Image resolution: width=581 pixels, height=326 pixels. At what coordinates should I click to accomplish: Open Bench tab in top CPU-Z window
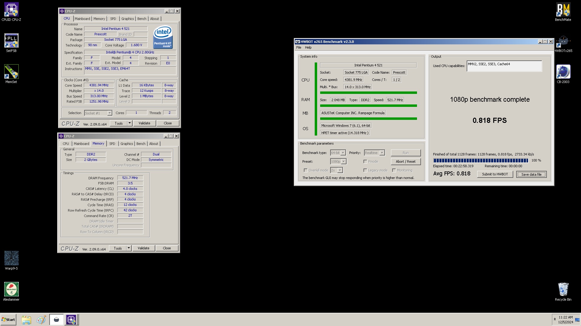pyautogui.click(x=142, y=19)
